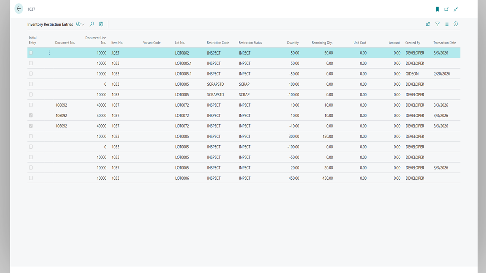
Task: Open row options menu for first entry
Action: tap(49, 53)
